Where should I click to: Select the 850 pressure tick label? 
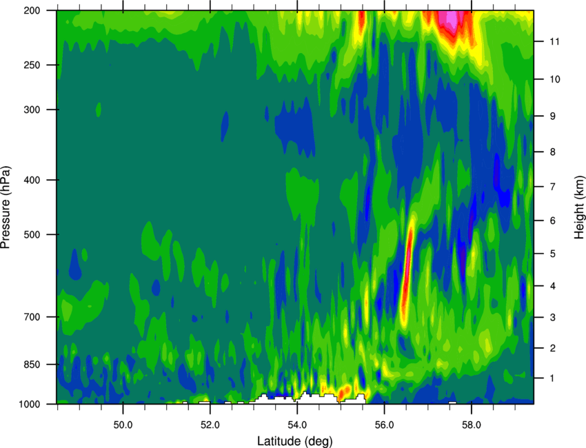[32, 365]
